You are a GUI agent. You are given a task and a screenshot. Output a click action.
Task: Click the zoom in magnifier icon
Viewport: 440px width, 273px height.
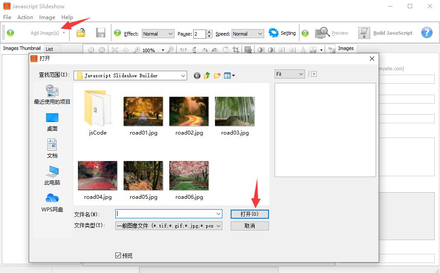click(137, 50)
